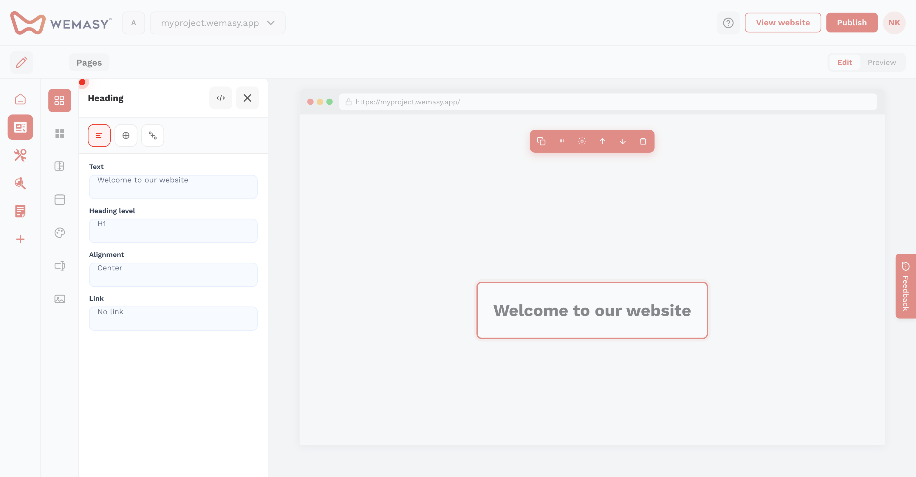
Task: Click the pencil edit icon
Action: [21, 62]
